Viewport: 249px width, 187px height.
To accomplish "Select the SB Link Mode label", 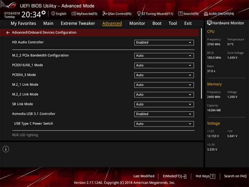I will point(22,104).
